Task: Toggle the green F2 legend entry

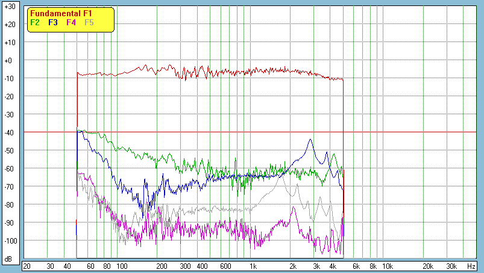Action: pyautogui.click(x=35, y=22)
